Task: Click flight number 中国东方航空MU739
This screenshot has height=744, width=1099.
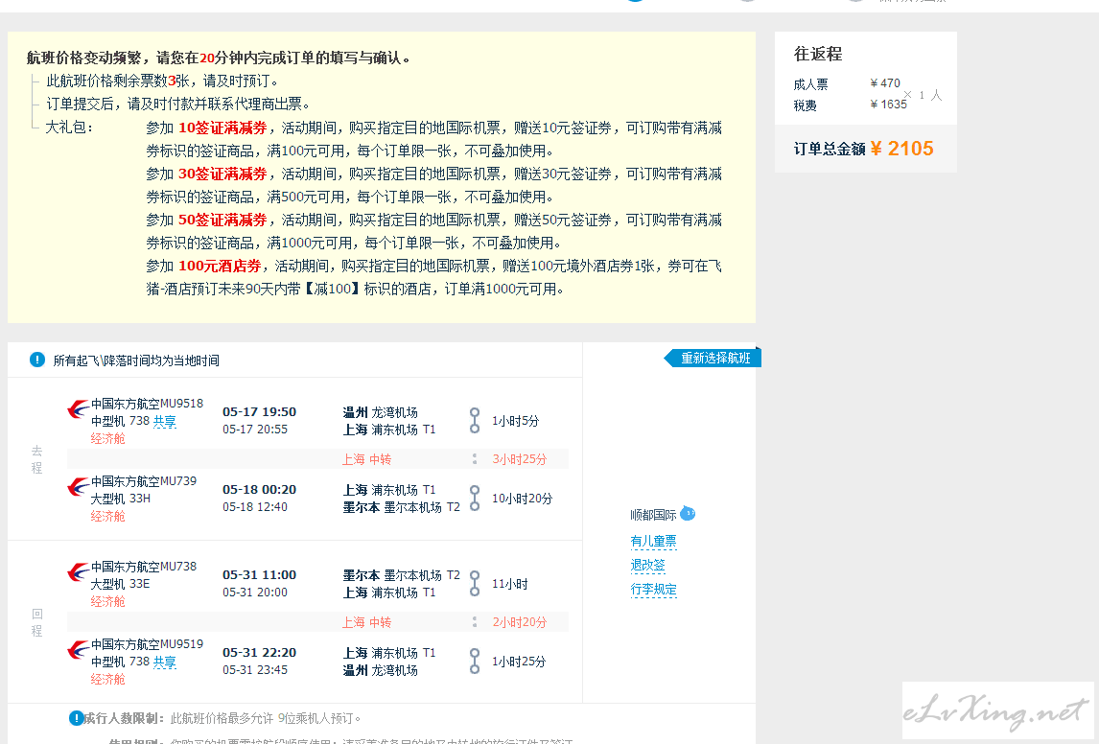Action: 144,481
